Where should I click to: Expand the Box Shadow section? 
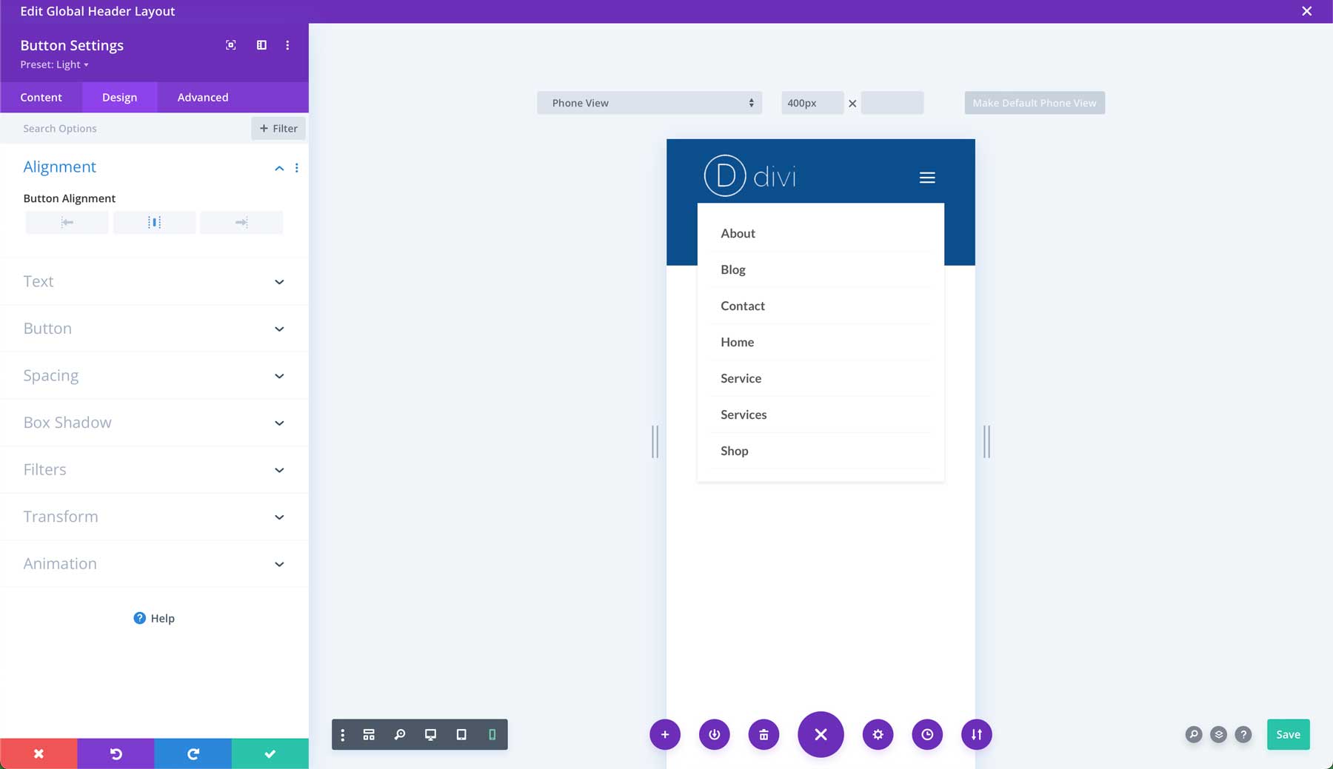[154, 422]
